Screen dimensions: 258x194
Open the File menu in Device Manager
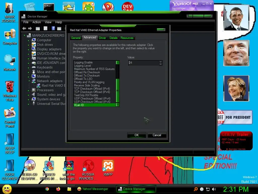pos(26,22)
